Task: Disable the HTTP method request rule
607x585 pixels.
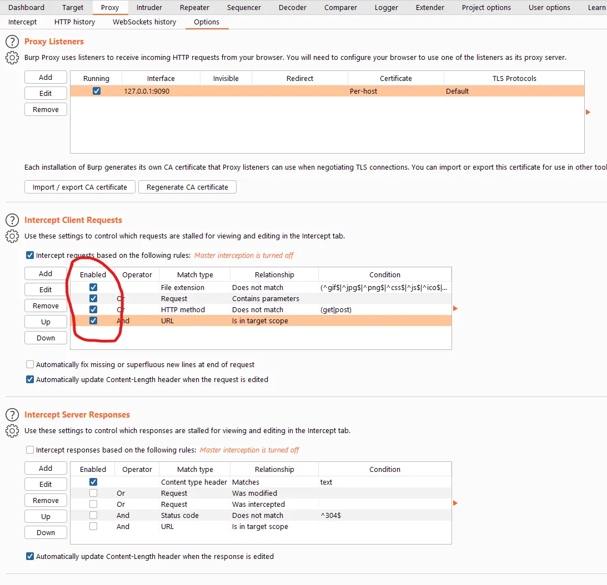Action: (x=93, y=309)
